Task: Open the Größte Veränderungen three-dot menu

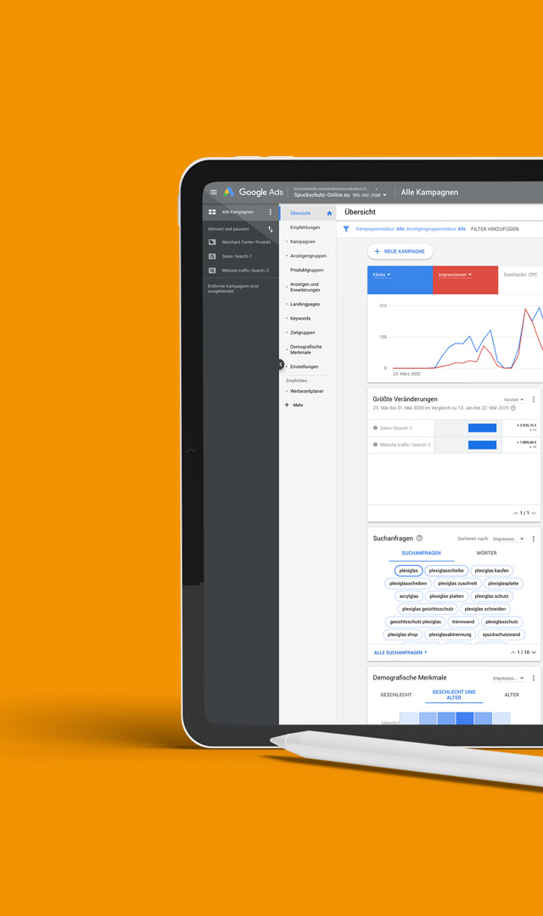Action: click(533, 399)
